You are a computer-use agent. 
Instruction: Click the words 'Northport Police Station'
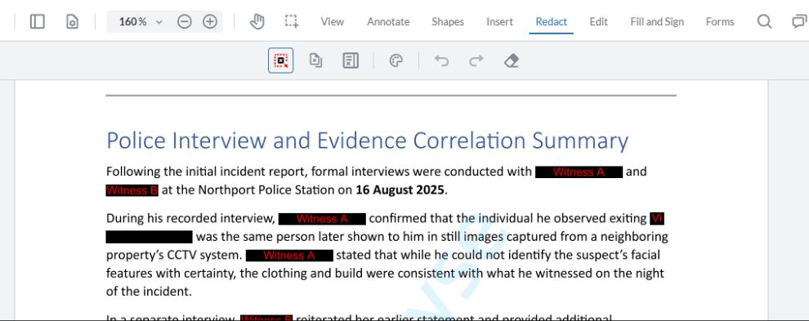266,190
